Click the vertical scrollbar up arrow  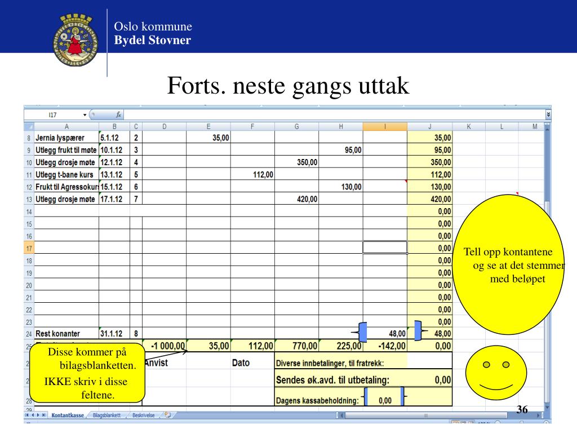[547, 129]
